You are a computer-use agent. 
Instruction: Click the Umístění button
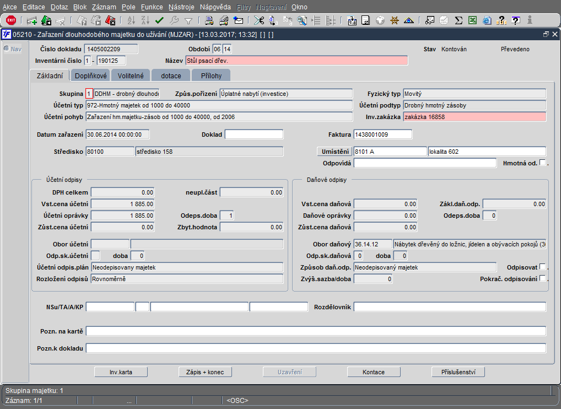335,152
